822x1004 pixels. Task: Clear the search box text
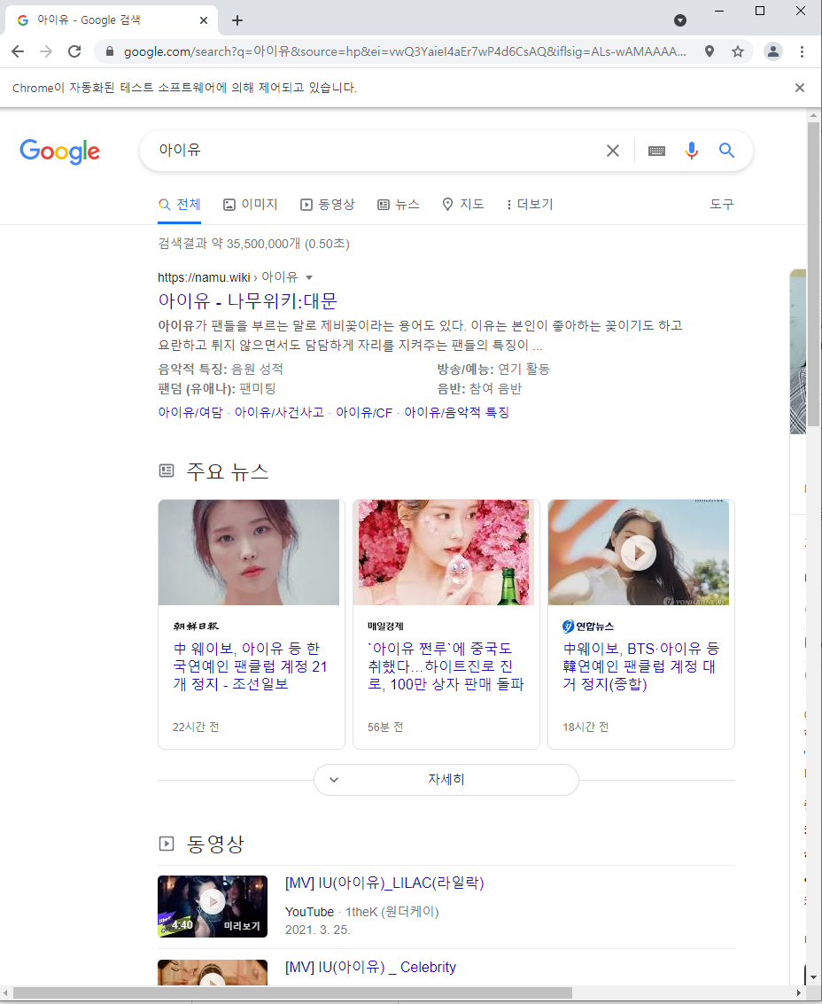613,151
